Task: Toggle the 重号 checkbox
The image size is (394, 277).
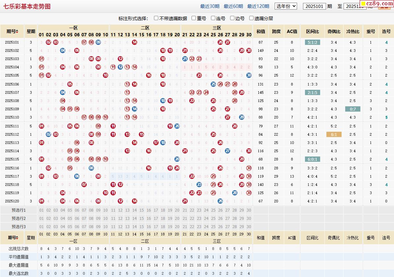Action: tap(194, 18)
